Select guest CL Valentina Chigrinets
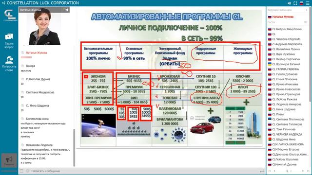This screenshot has height=175, width=312. [286, 39]
